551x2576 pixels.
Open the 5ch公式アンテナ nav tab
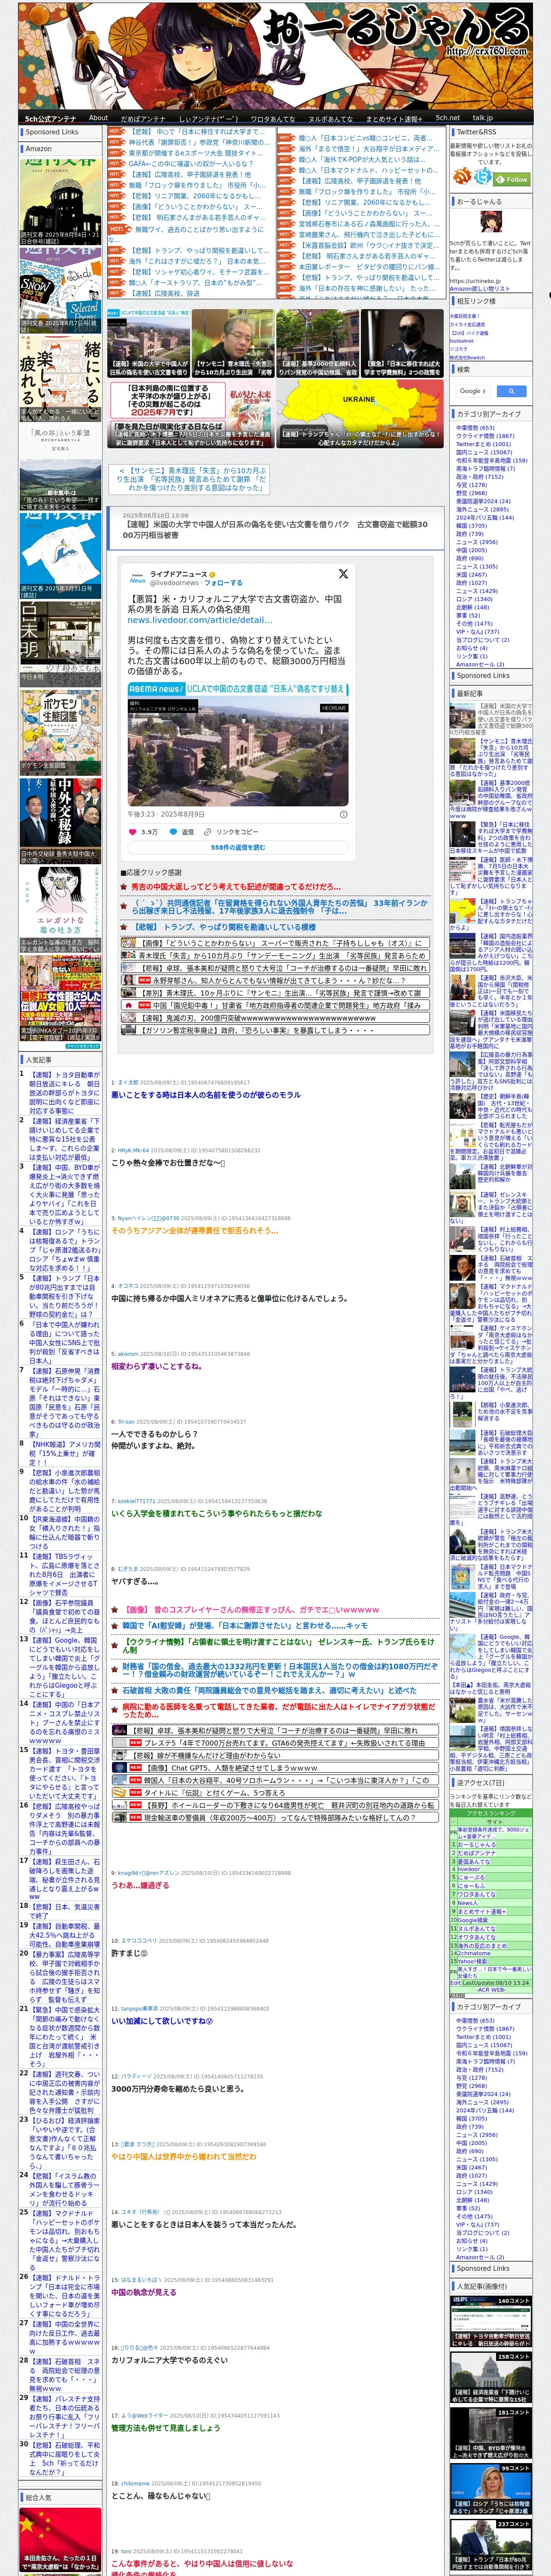50,118
